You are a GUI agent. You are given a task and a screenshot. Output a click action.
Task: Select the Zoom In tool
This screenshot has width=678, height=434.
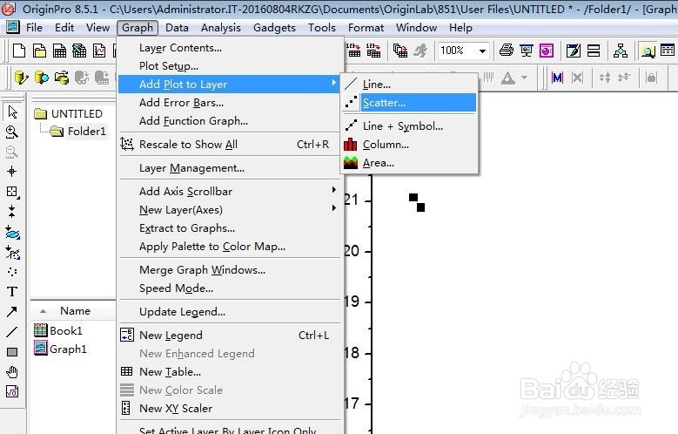pyautogui.click(x=12, y=132)
